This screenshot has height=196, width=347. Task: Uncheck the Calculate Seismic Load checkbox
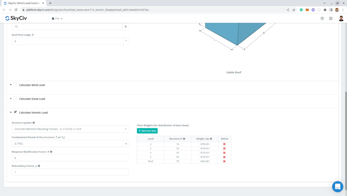[15, 112]
